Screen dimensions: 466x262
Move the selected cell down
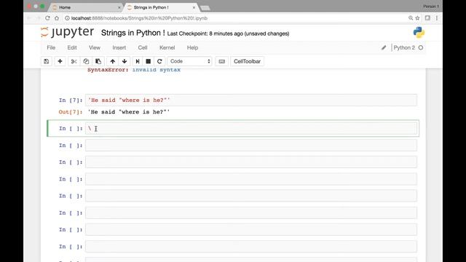click(125, 61)
